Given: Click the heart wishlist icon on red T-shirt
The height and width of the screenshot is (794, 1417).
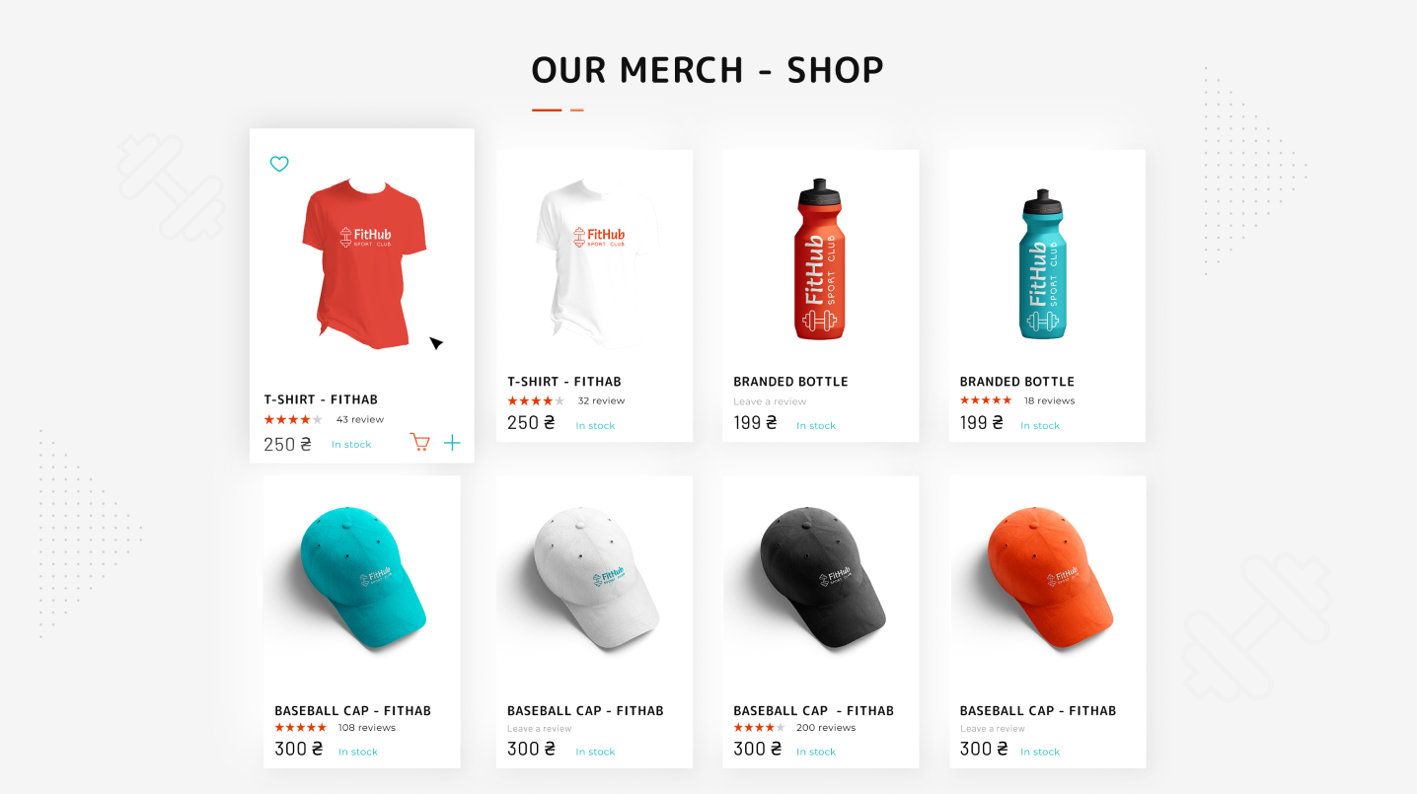Looking at the screenshot, I should click(x=279, y=164).
